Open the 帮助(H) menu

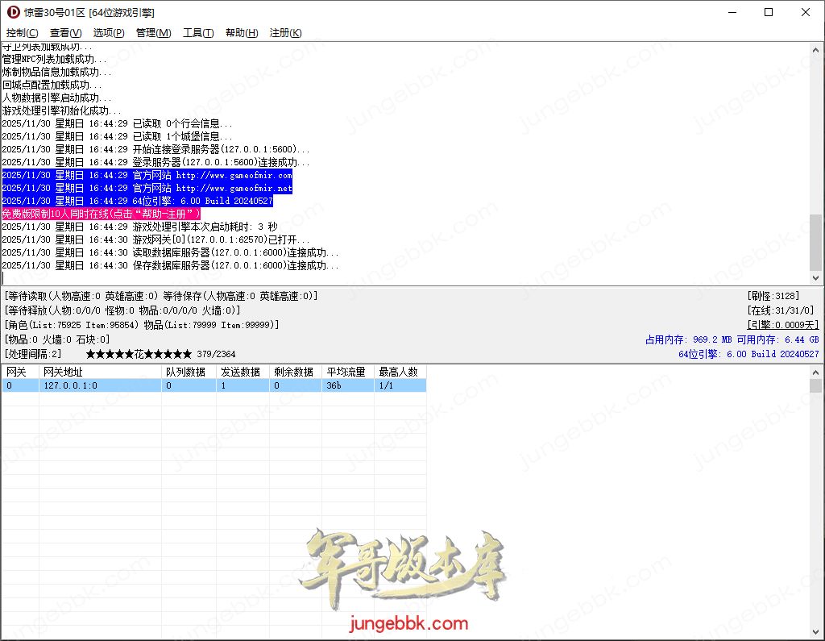click(x=242, y=33)
